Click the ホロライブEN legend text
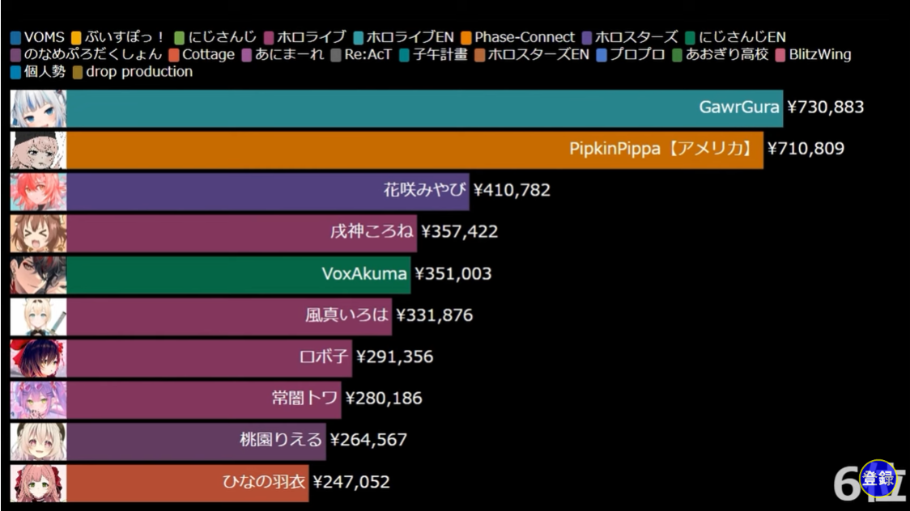Screen dimensions: 910x511 (410, 38)
